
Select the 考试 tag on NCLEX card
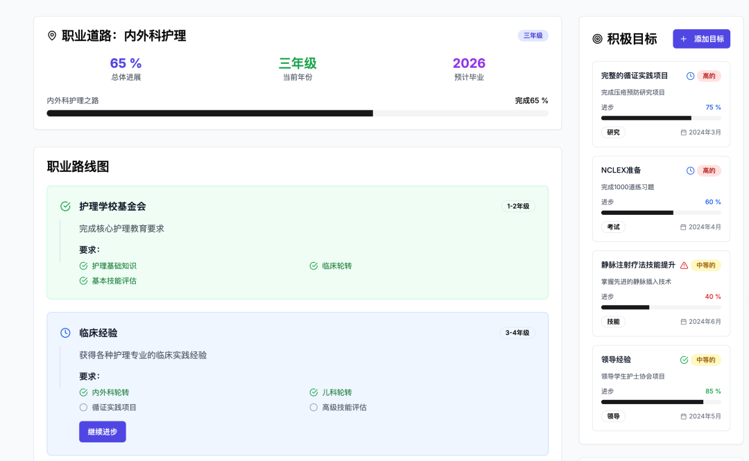tap(613, 227)
